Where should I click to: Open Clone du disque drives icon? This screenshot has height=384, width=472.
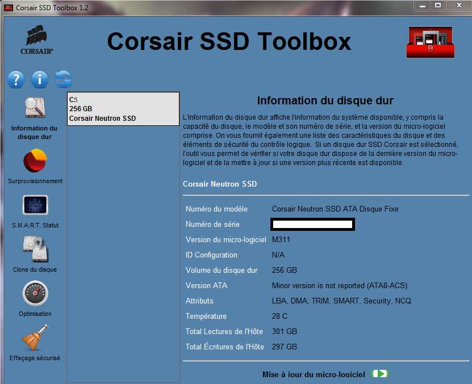tap(36, 249)
